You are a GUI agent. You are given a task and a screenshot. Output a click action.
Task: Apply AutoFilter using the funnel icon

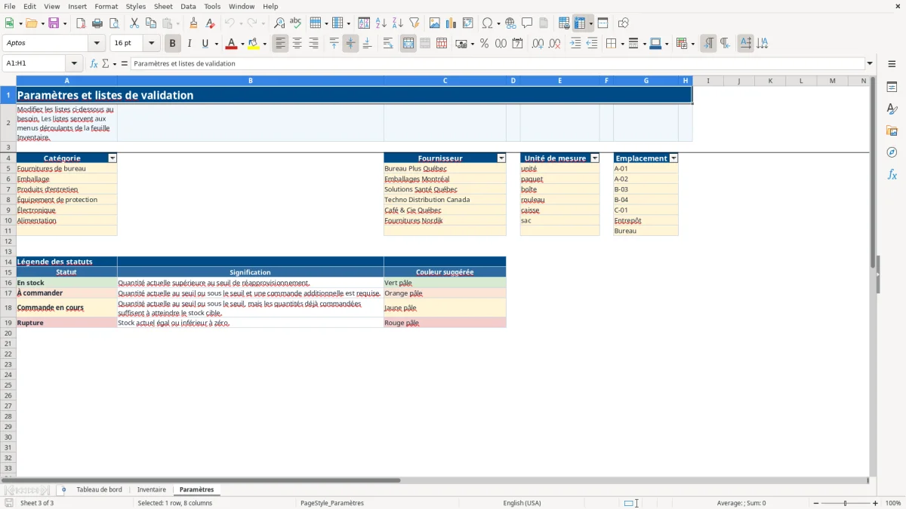414,23
